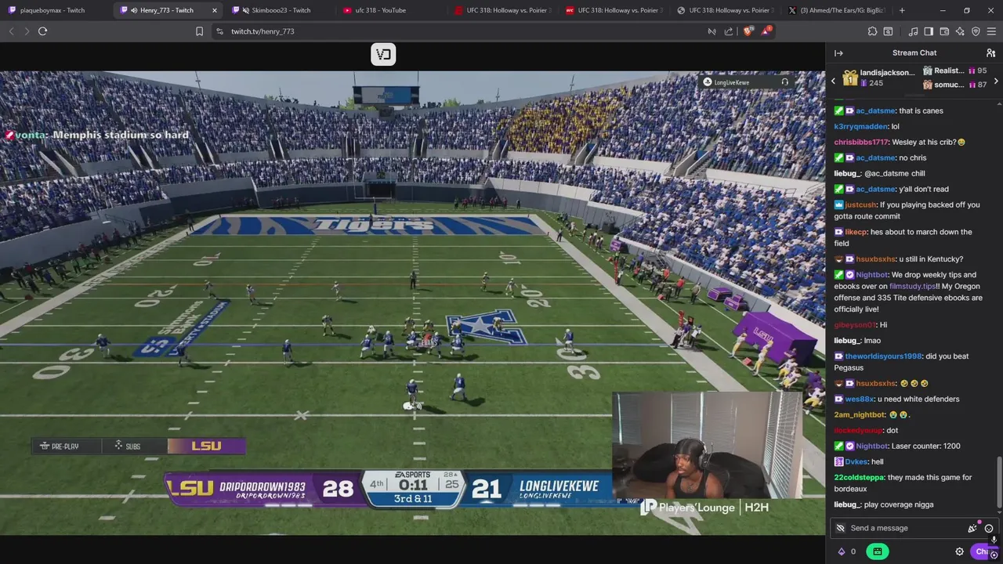Click the theater mode icon above video

coord(383,54)
